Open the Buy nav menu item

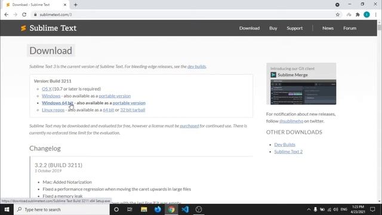tap(273, 28)
